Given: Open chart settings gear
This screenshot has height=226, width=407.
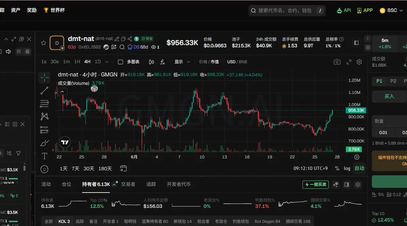Looking at the screenshot, I should coord(359,62).
